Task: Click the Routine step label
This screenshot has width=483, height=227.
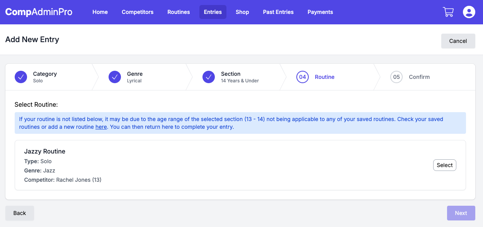Action: point(325,77)
